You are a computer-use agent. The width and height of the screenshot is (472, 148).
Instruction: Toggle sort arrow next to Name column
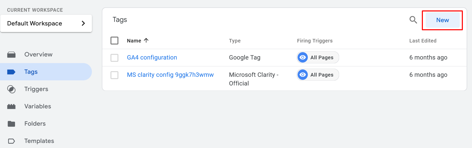[146, 40]
